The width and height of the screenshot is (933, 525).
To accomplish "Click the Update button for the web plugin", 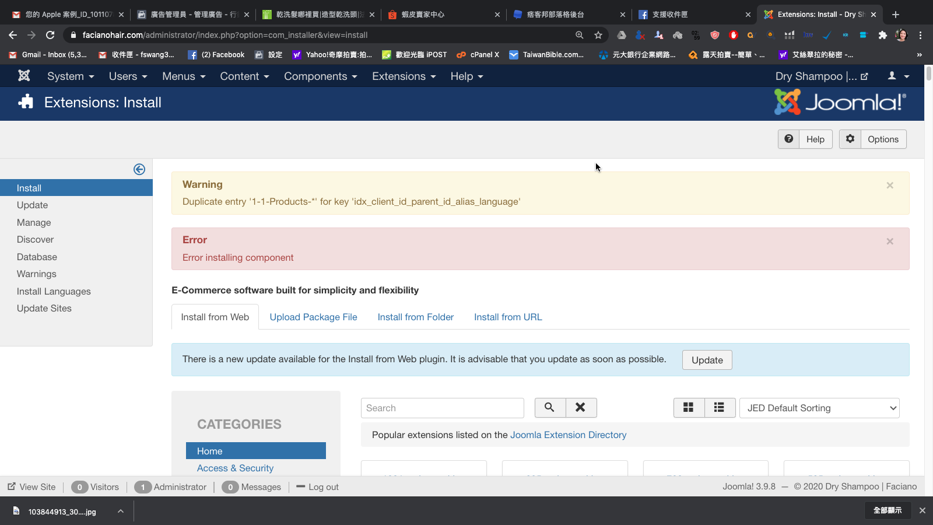I will point(707,360).
